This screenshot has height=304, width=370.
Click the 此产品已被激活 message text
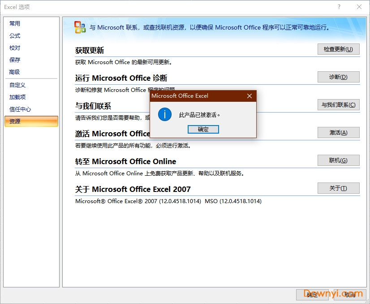point(199,115)
